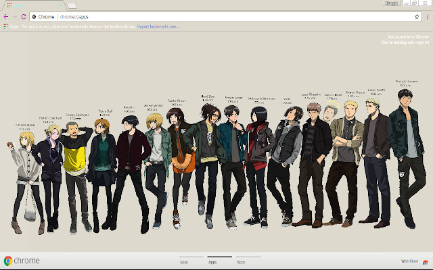This screenshot has width=433, height=270.
Task: Minimize the Chrome window
Action: pyautogui.click(x=406, y=3)
